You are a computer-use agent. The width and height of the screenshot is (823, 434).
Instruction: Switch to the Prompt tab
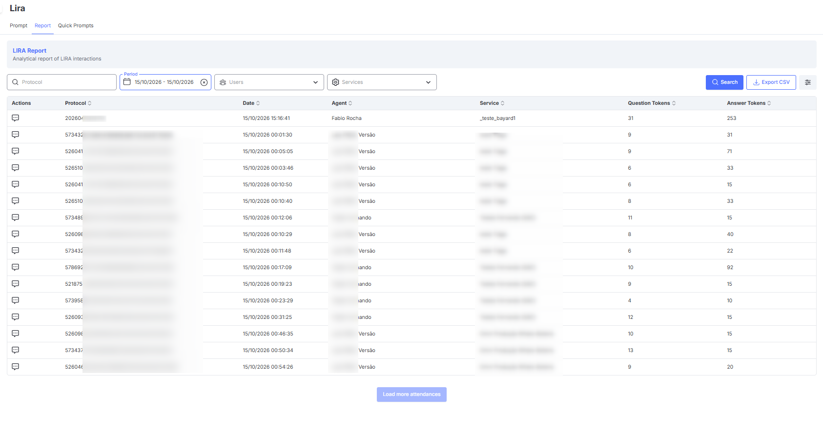(19, 25)
